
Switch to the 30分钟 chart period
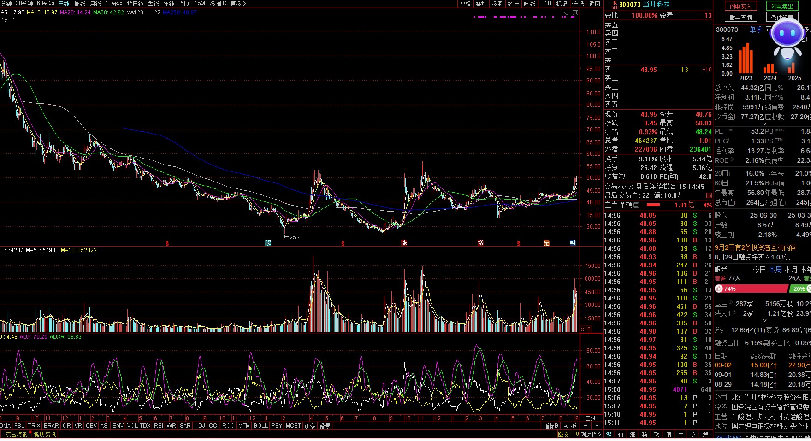(x=24, y=4)
